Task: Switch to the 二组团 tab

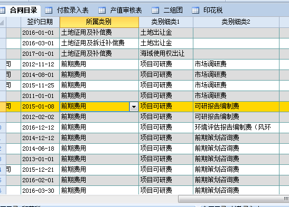Action: click(x=173, y=11)
